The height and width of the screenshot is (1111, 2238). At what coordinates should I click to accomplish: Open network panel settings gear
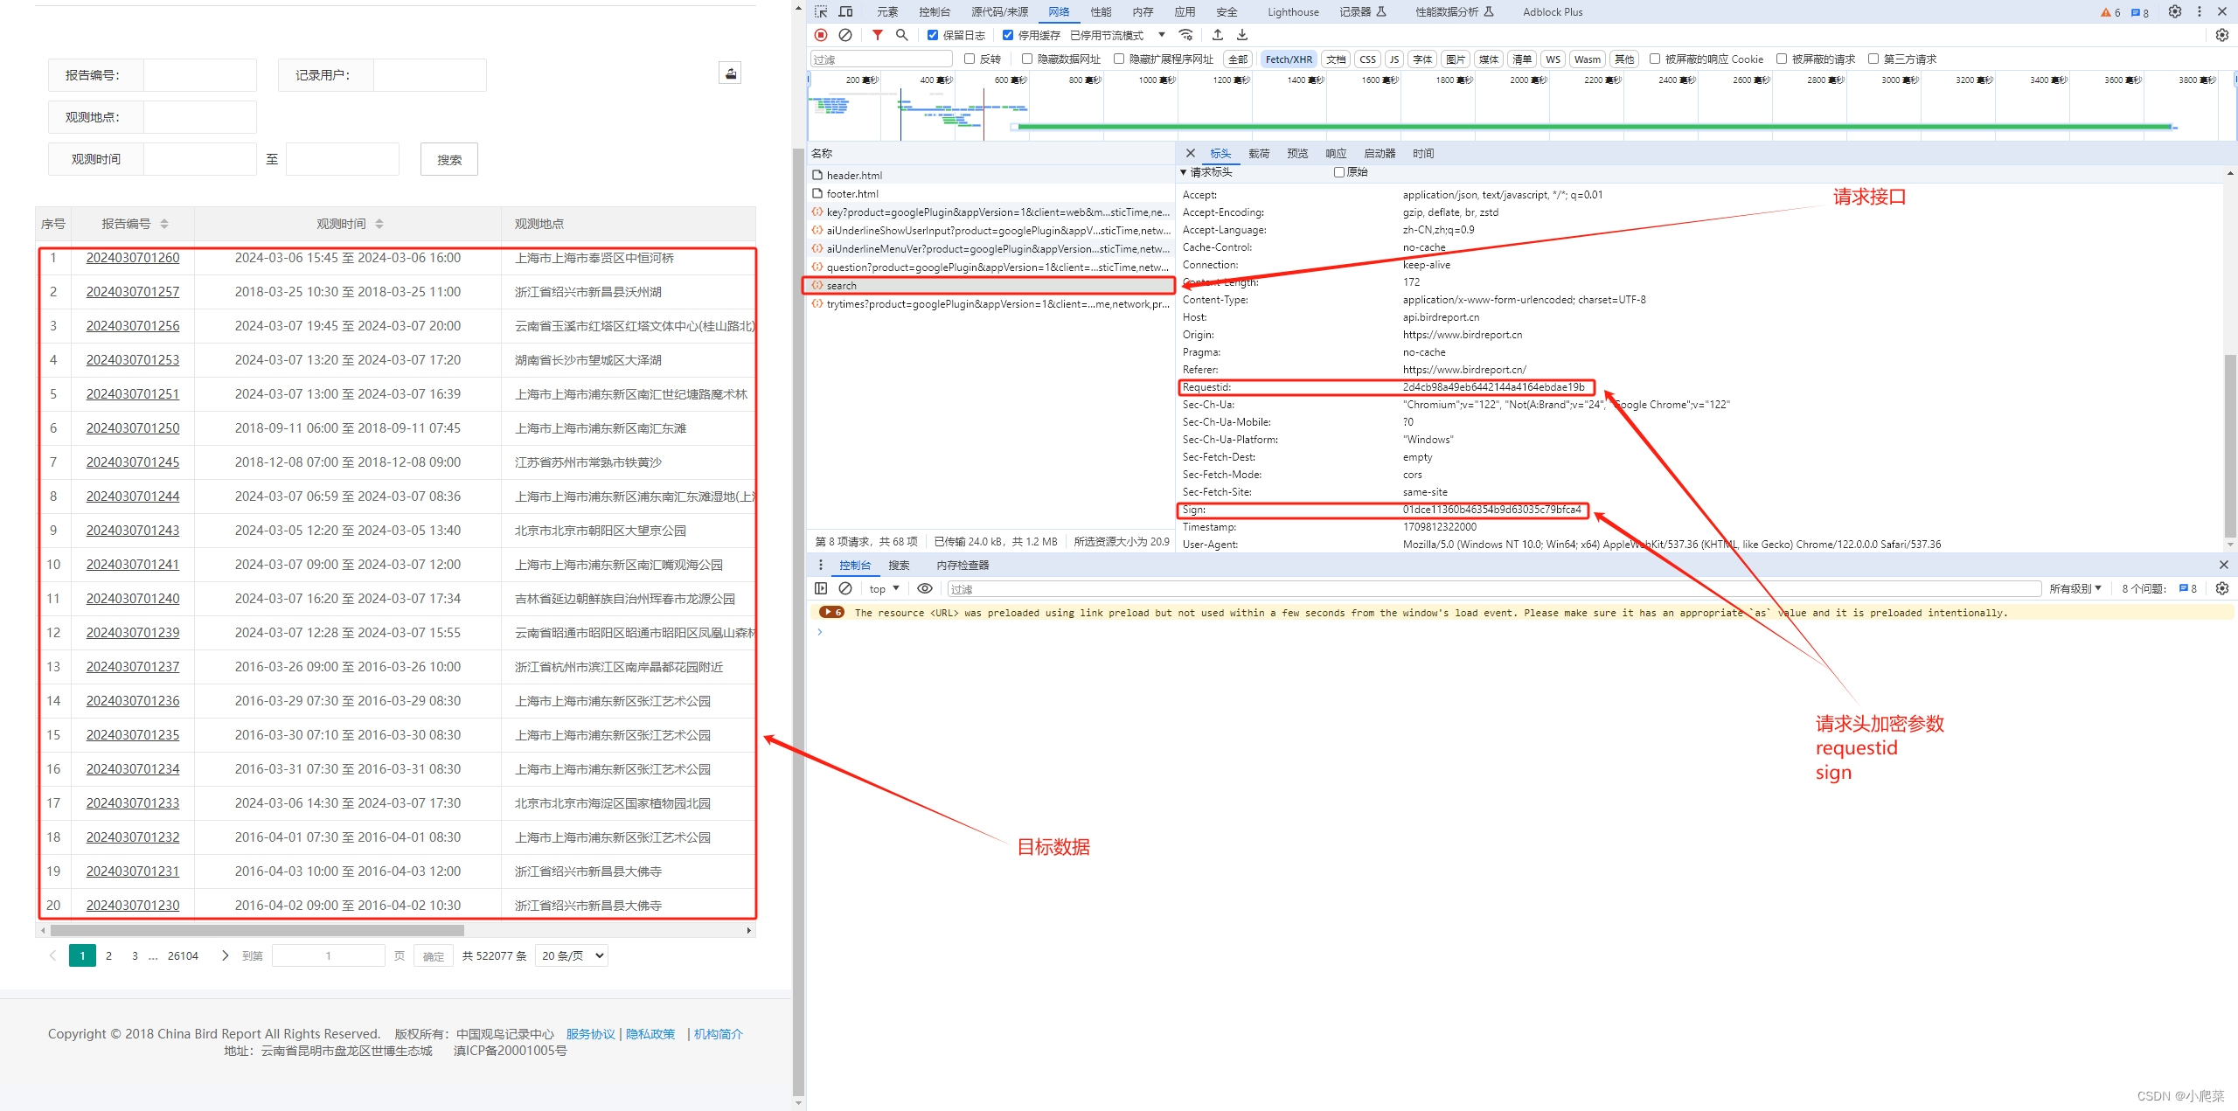[x=2222, y=35]
